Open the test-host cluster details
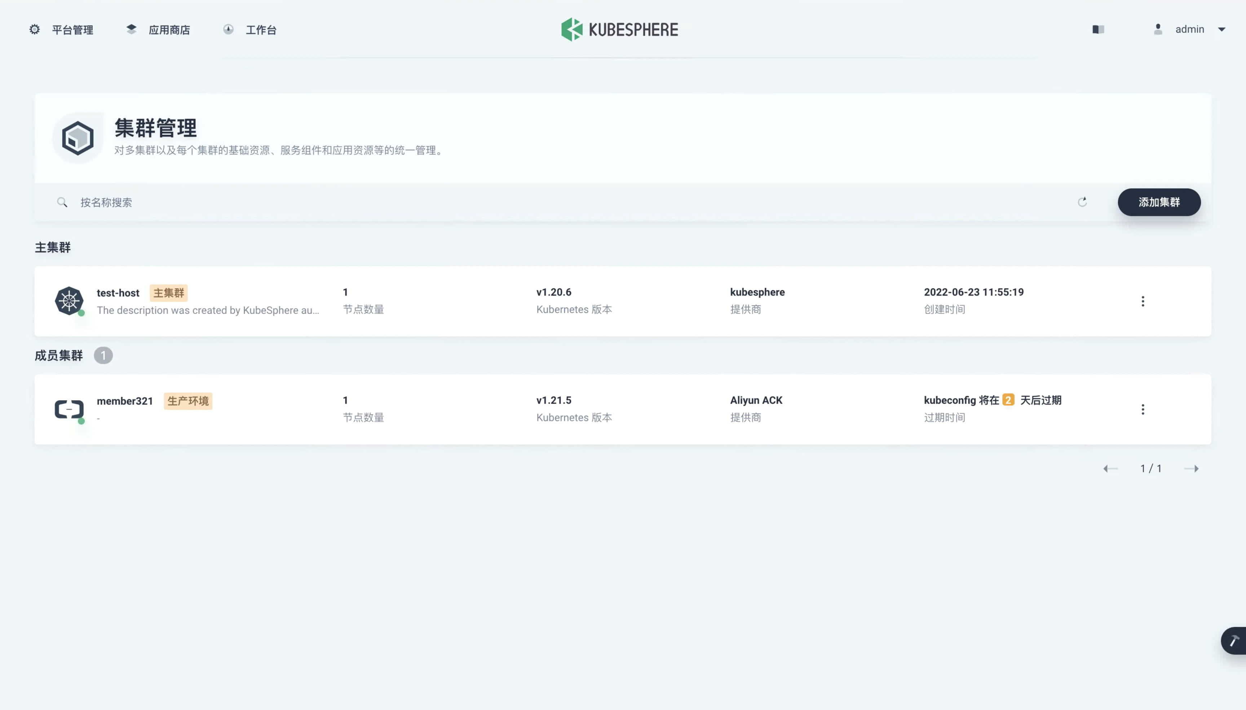 tap(118, 293)
